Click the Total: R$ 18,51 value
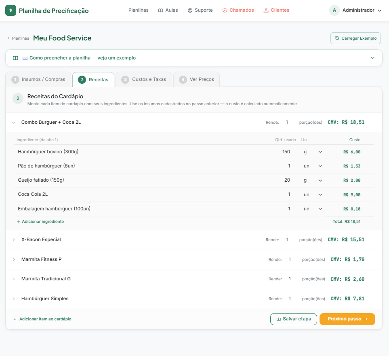This screenshot has height=356, width=389. coord(347,222)
